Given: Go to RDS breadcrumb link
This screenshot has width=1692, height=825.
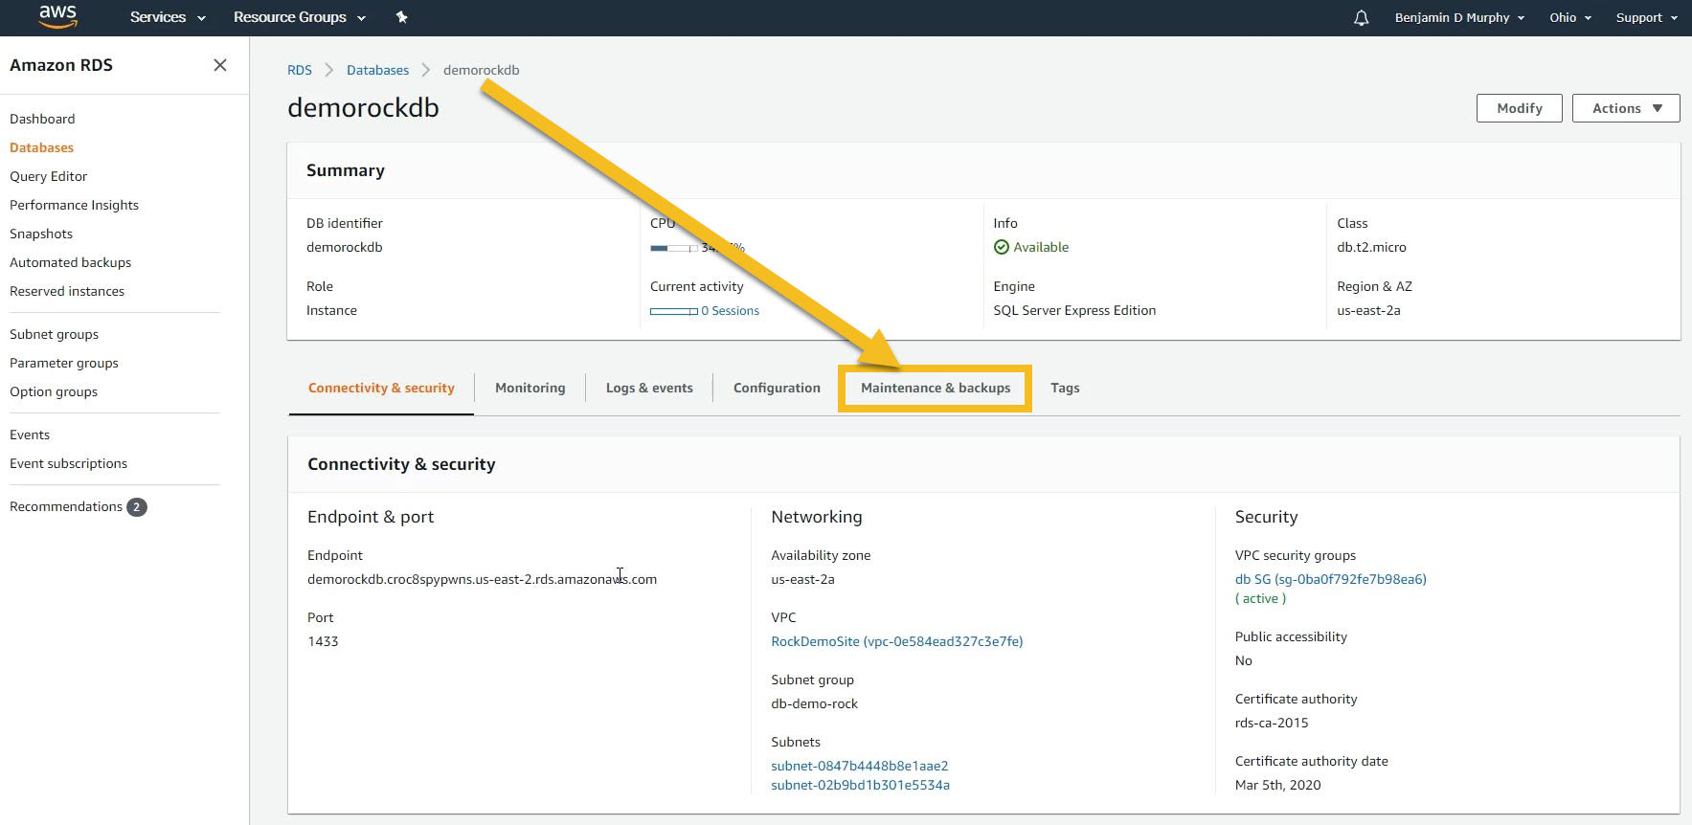Looking at the screenshot, I should (300, 70).
